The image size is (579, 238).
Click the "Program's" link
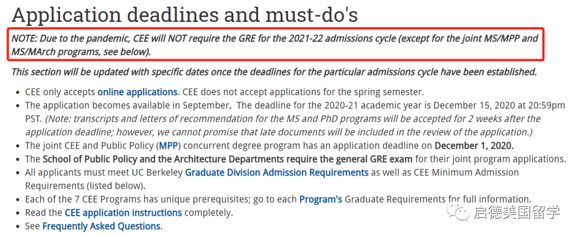321,199
